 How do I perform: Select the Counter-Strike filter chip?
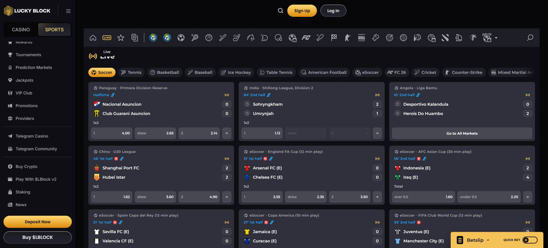pyautogui.click(x=464, y=72)
